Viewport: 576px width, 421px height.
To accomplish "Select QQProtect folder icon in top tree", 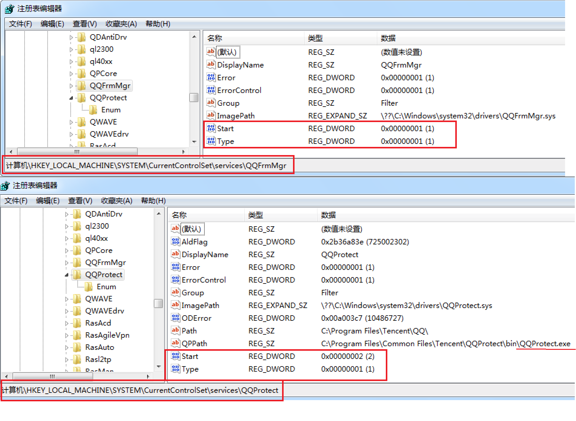I will pos(81,98).
